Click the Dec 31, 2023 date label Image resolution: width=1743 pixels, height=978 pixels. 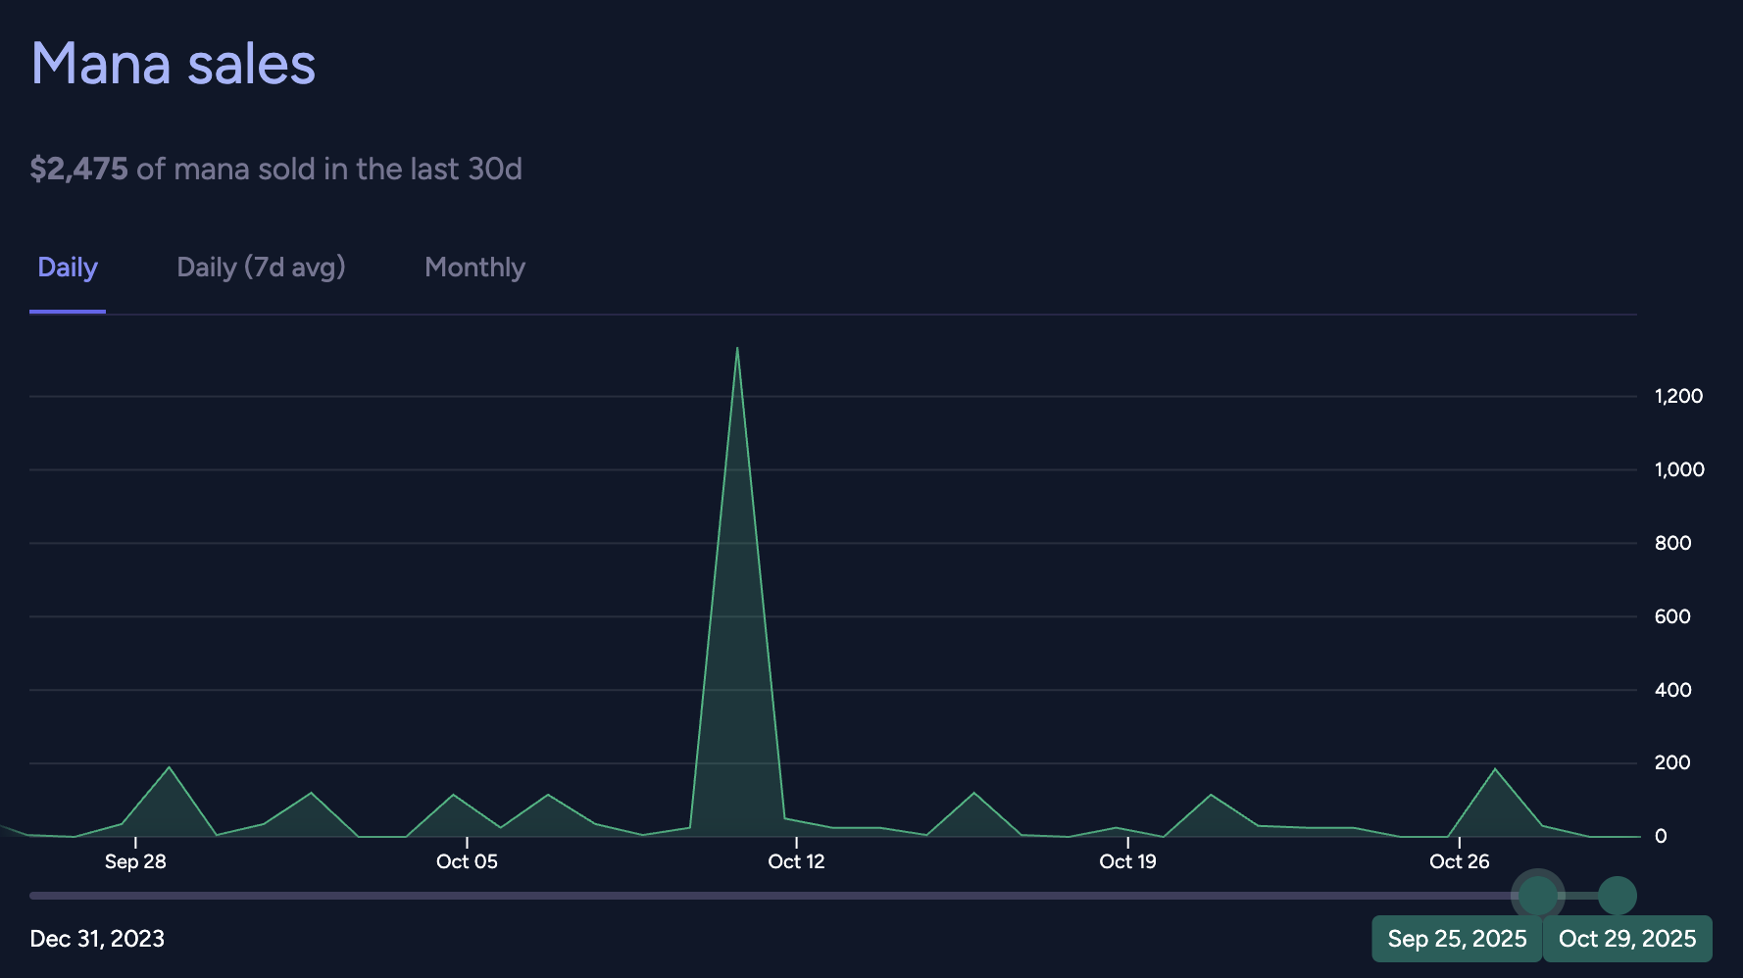pos(97,939)
